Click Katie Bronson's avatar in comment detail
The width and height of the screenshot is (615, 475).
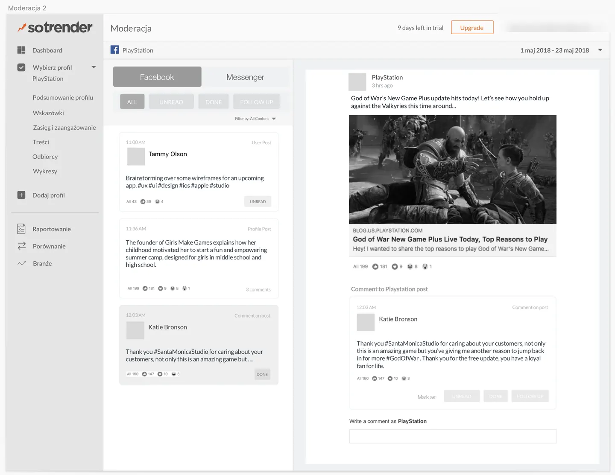point(366,322)
